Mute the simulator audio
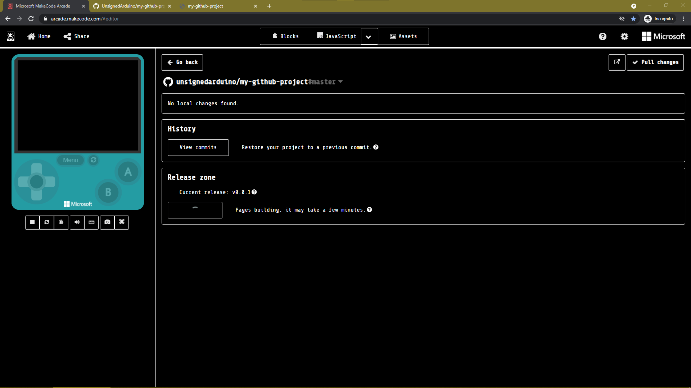The width and height of the screenshot is (691, 388). 77,222
